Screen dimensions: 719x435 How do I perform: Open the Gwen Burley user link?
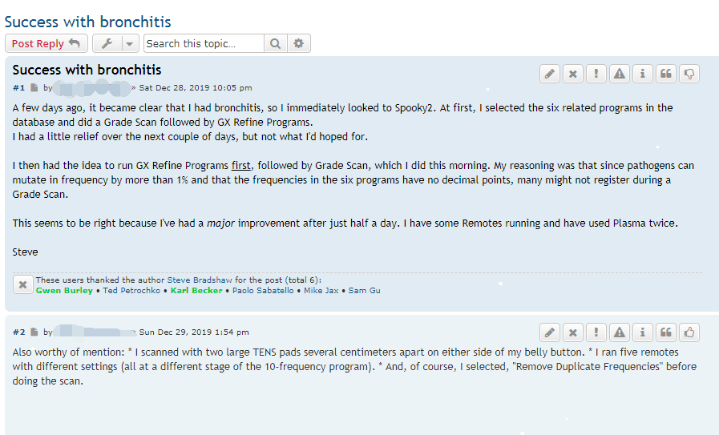click(64, 290)
